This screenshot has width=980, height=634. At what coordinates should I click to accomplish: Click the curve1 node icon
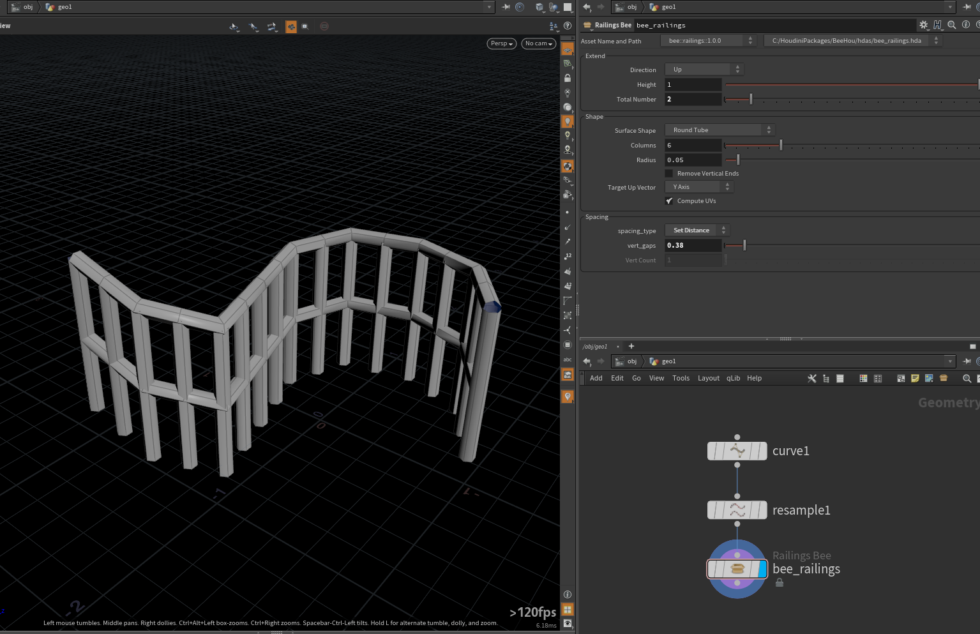point(737,451)
